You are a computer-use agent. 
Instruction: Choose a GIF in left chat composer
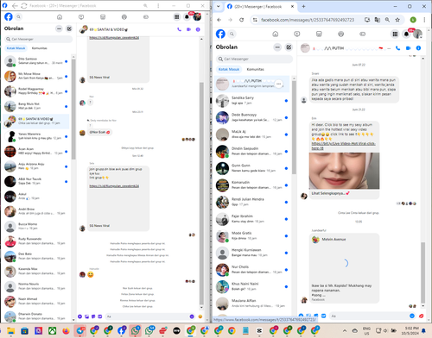100,316
